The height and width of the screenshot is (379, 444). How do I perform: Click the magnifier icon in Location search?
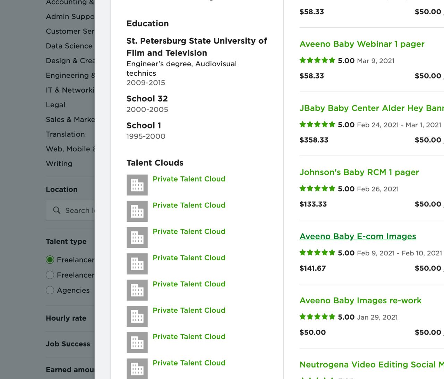(57, 210)
